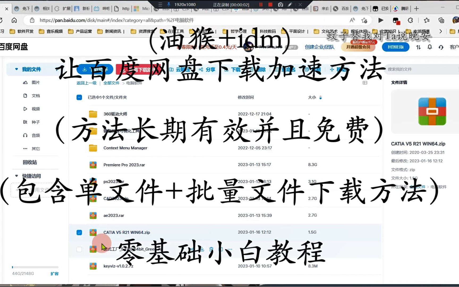Click 返回上一级 breadcrumb link
Viewport: 459px width, 287px height.
click(87, 83)
